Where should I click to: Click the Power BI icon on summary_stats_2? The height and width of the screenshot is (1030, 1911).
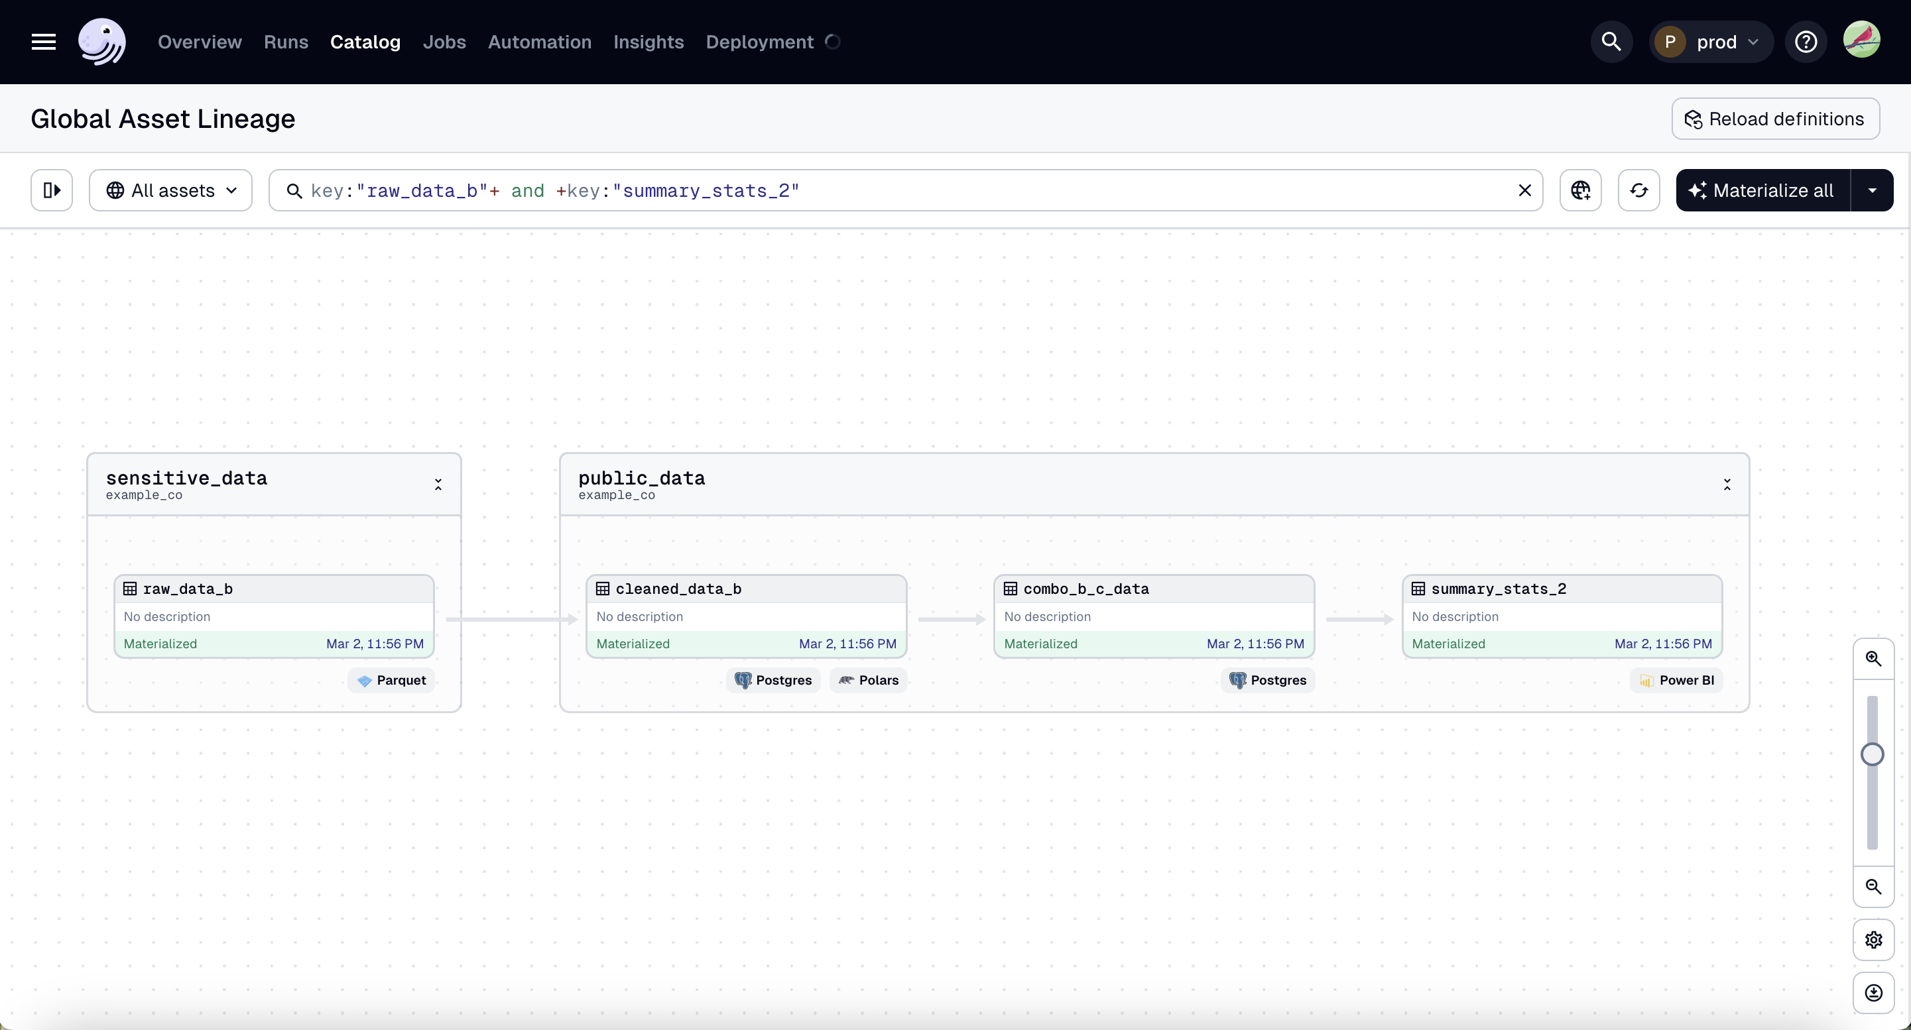click(x=1646, y=679)
